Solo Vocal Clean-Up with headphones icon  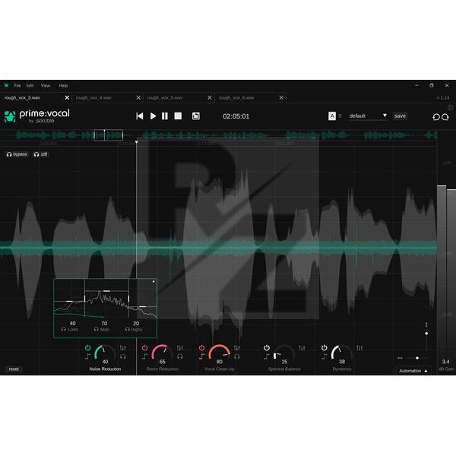click(237, 356)
